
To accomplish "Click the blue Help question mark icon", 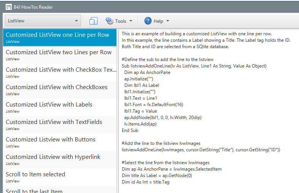I will (x=148, y=21).
